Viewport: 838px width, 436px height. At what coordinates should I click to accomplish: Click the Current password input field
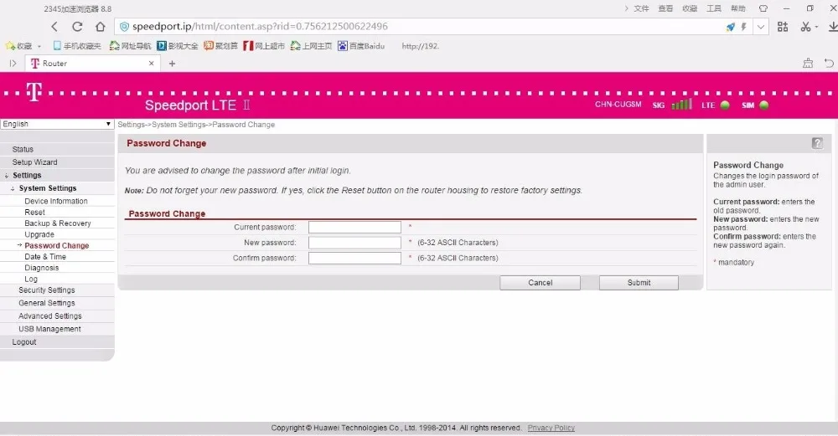354,228
